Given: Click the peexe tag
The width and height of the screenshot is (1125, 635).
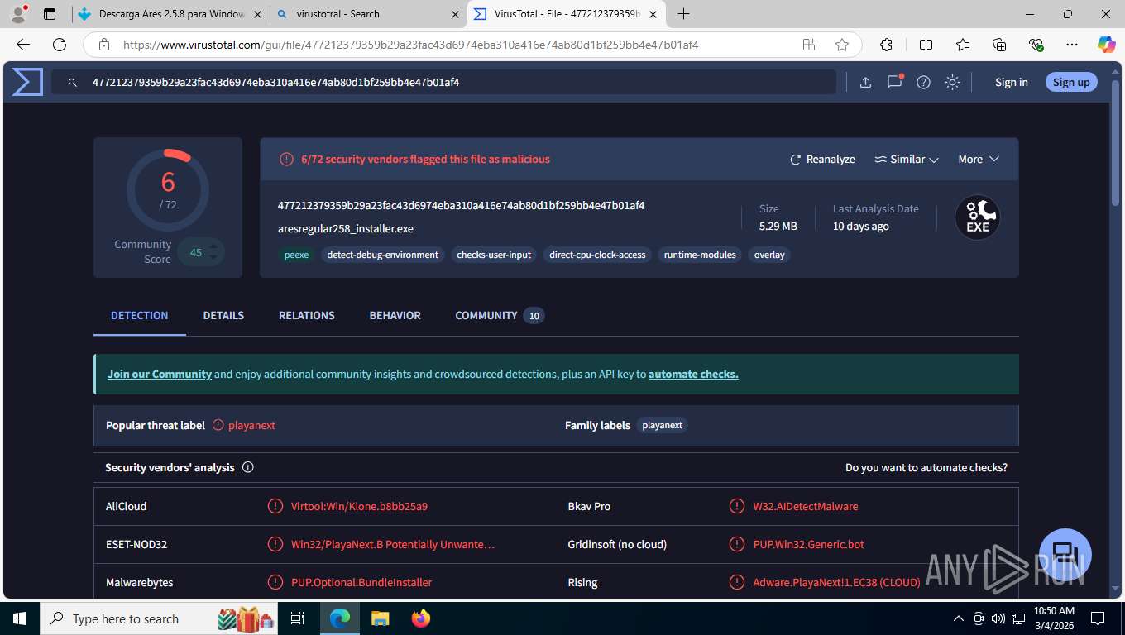Looking at the screenshot, I should pos(296,255).
